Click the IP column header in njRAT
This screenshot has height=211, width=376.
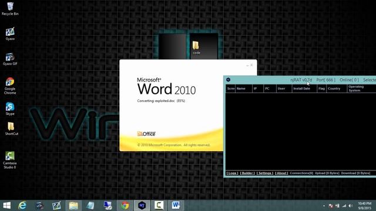point(258,89)
